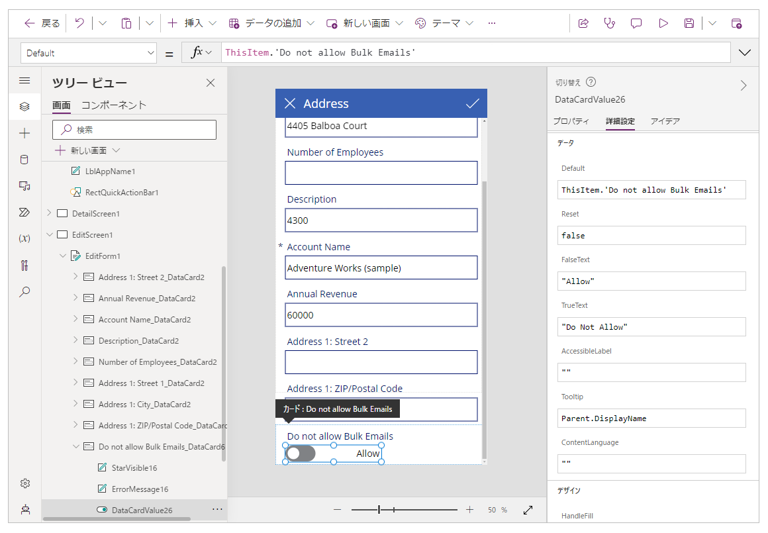The height and width of the screenshot is (533, 768).
Task: Open the Default property dropdown
Action: pos(89,53)
